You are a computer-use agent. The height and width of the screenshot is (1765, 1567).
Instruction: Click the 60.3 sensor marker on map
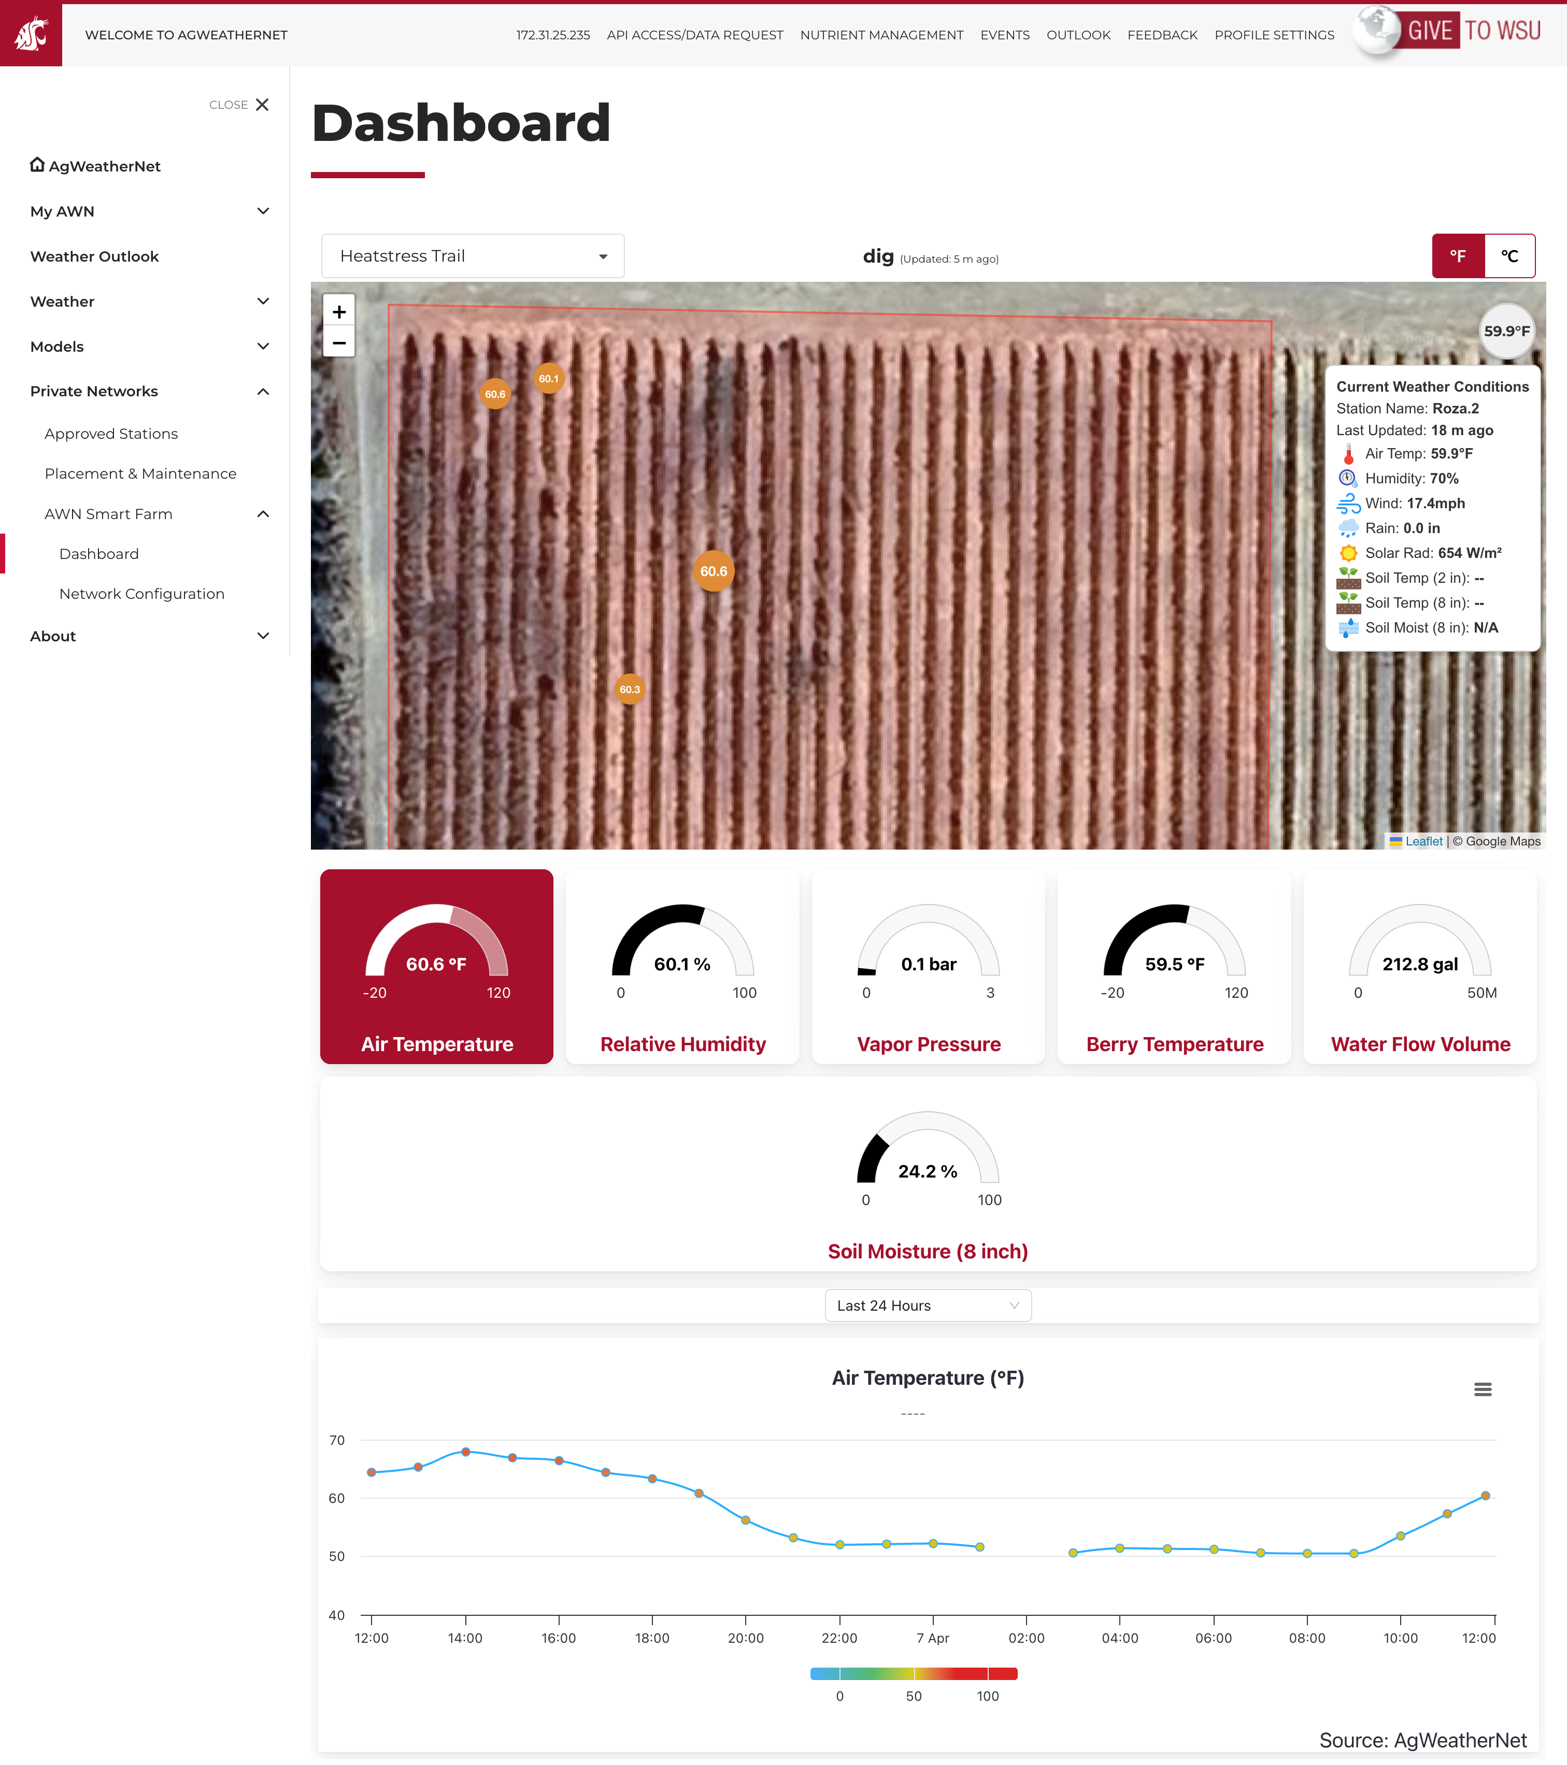pyautogui.click(x=630, y=689)
